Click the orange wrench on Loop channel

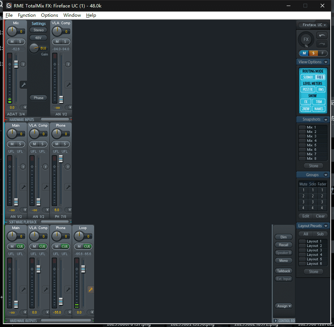[x=91, y=289]
